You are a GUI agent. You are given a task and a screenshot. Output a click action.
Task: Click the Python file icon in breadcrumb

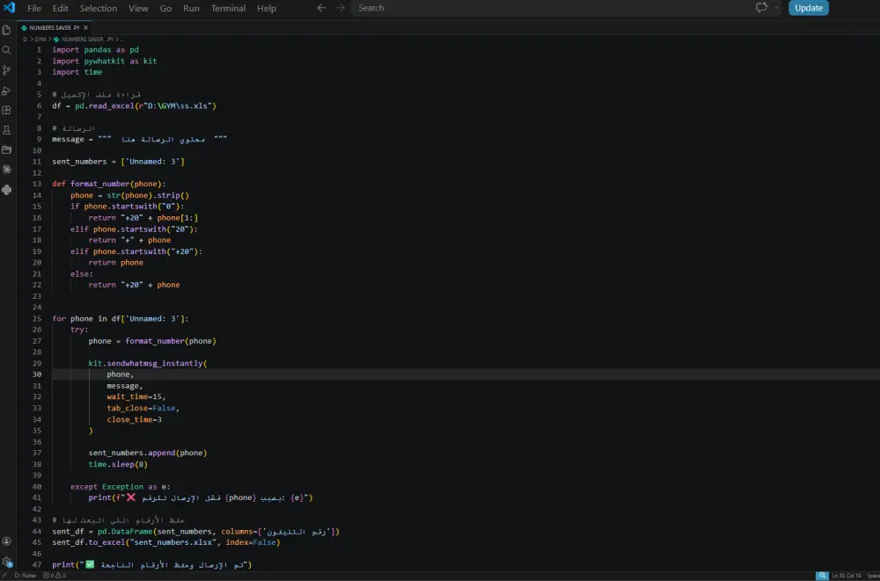coord(56,40)
